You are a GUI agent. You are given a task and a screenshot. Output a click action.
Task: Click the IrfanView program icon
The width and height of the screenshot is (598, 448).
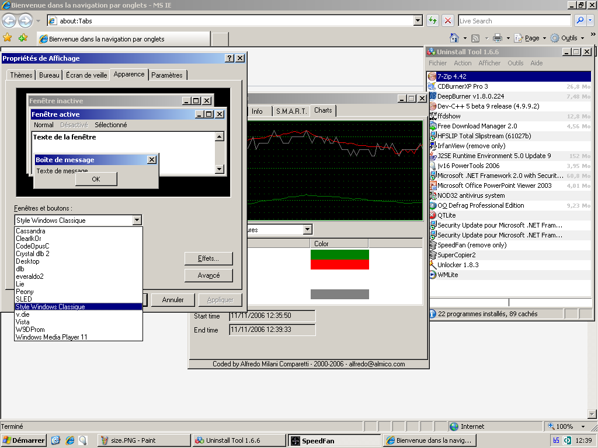(433, 146)
